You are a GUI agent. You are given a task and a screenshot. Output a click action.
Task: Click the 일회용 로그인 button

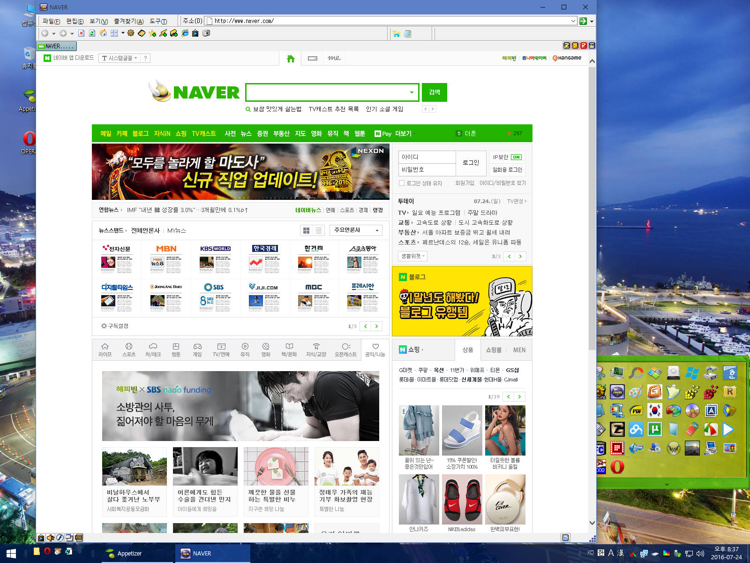(507, 170)
